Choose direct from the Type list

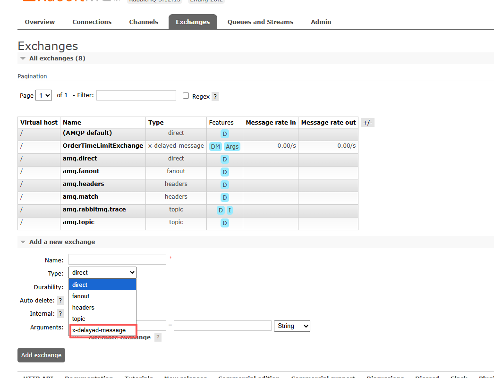(102, 285)
